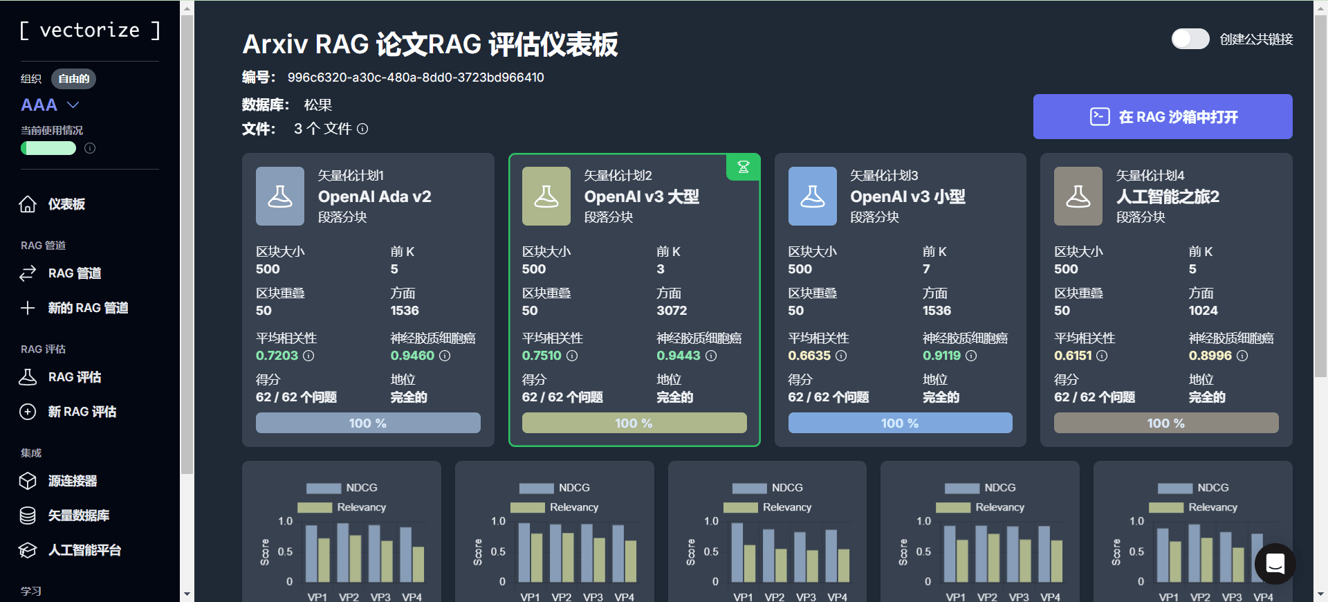Click info icon next to 0.8996

pyautogui.click(x=1242, y=356)
